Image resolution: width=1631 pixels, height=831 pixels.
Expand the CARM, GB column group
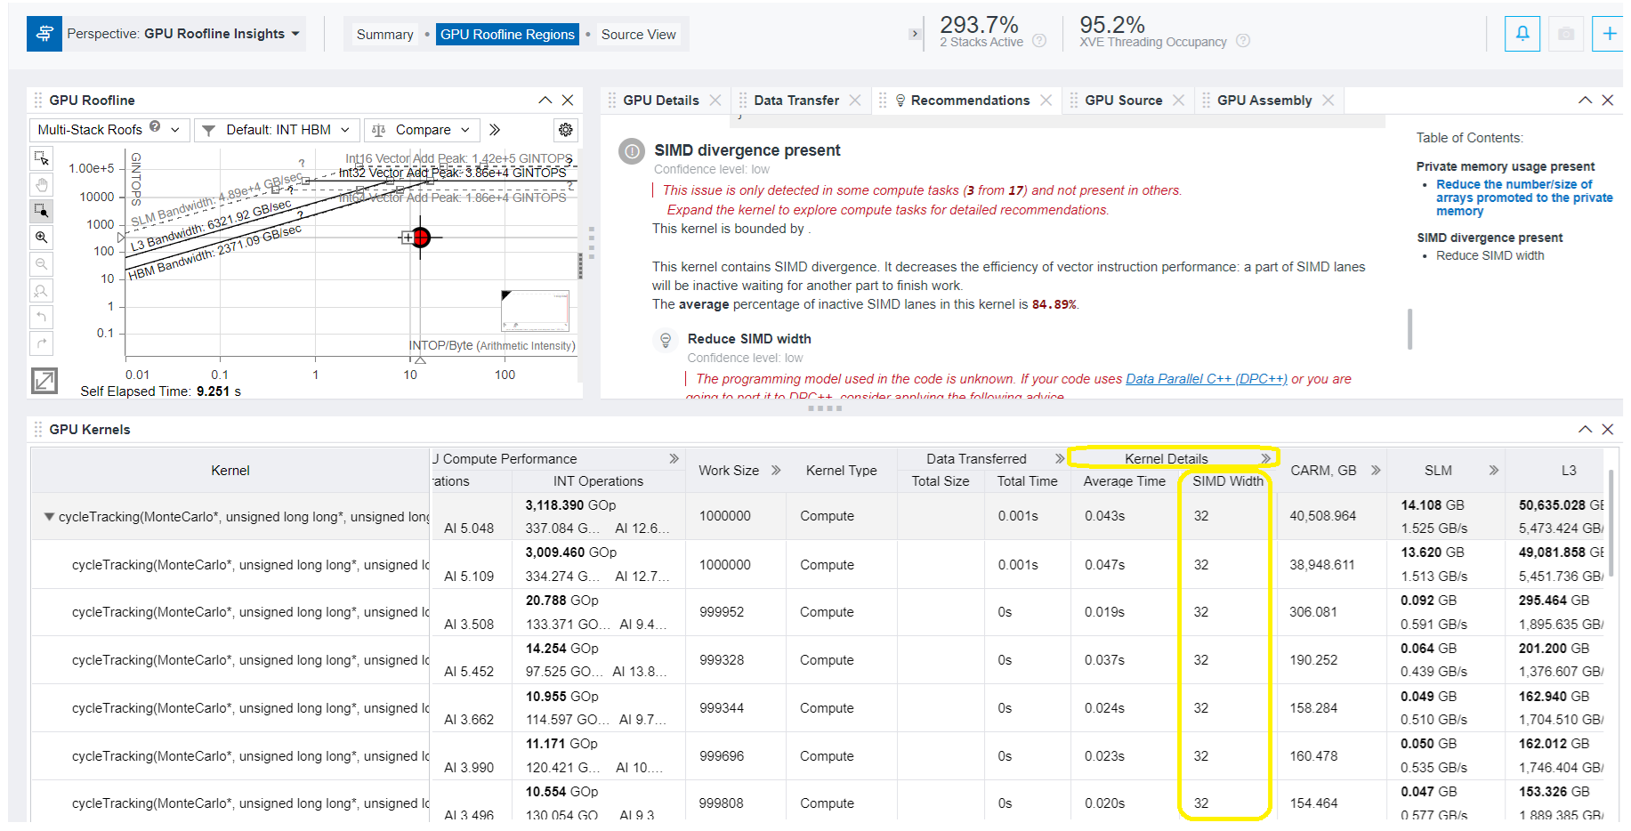click(1376, 471)
